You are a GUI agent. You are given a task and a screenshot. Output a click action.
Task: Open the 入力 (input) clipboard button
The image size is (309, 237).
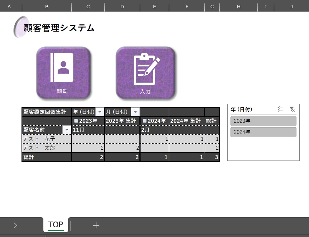[x=146, y=73]
